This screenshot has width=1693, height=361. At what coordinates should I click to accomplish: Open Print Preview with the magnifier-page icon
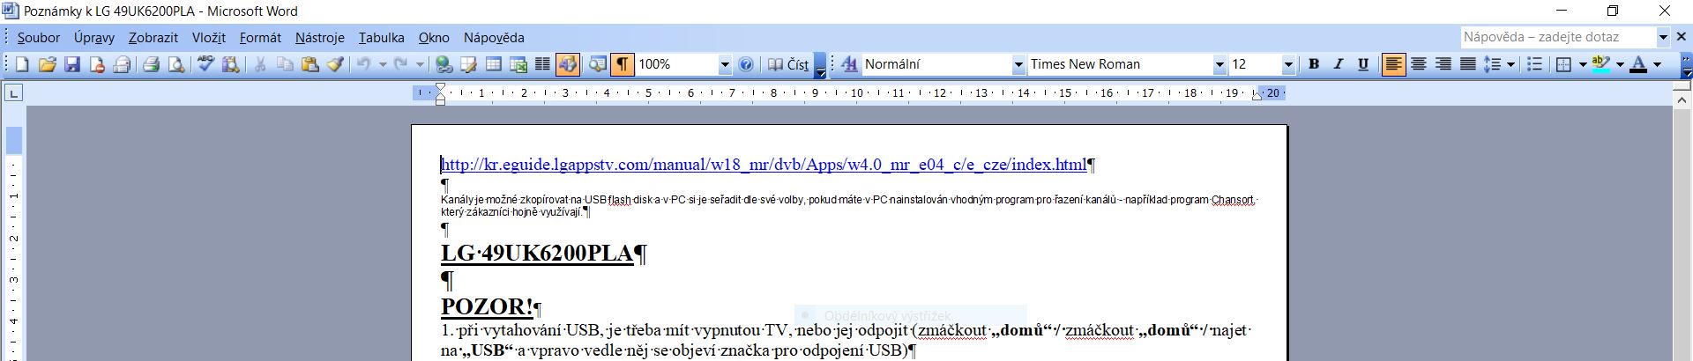point(176,64)
